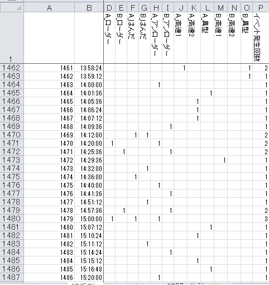Select column H header

(156, 8)
